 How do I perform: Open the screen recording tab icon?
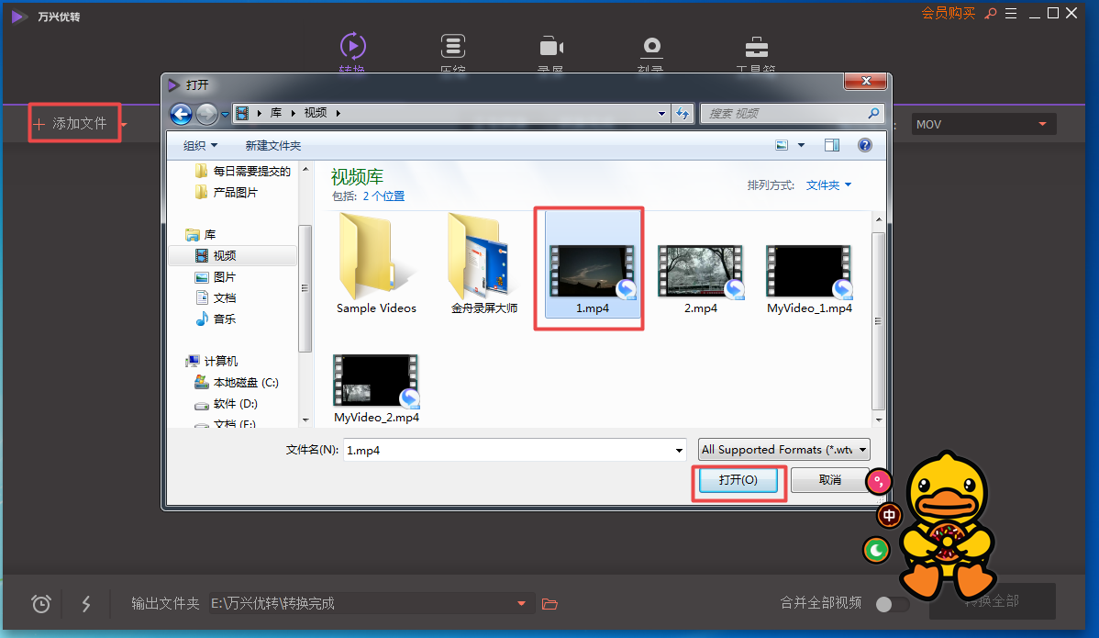[x=550, y=48]
